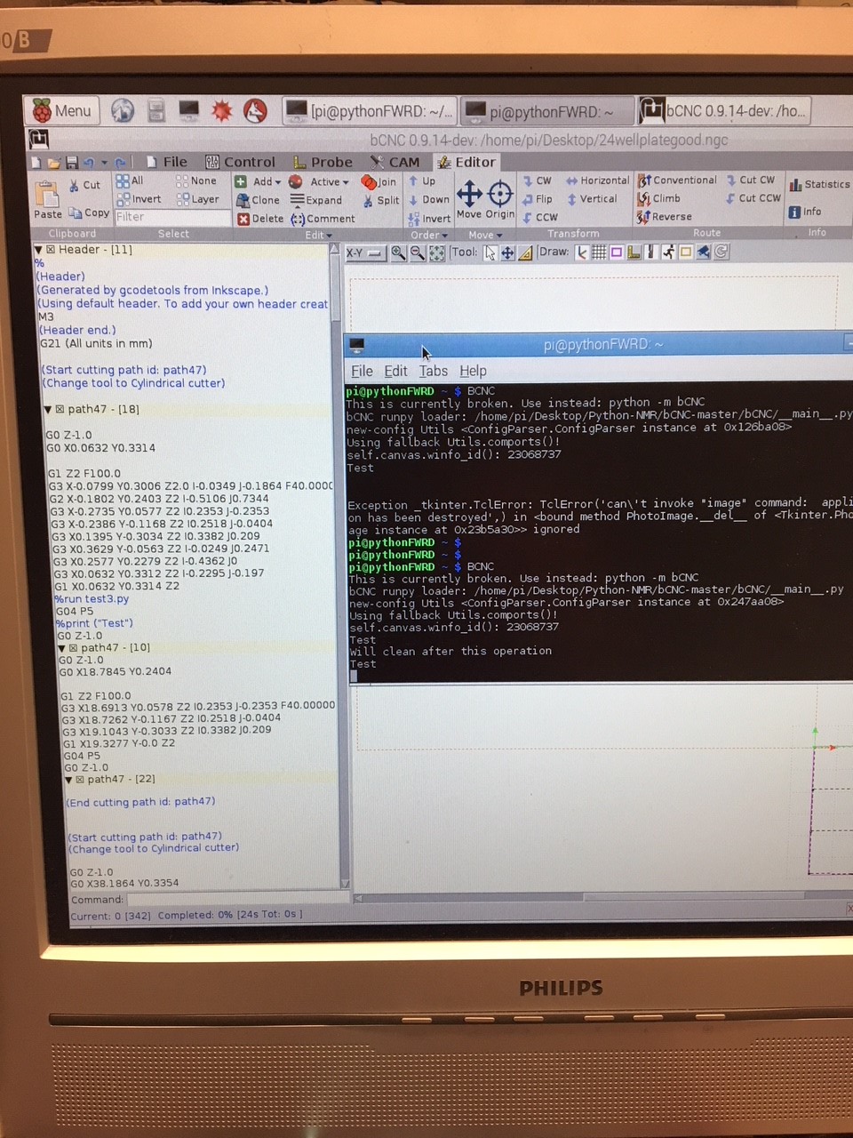Set Conventional route direction

(677, 180)
